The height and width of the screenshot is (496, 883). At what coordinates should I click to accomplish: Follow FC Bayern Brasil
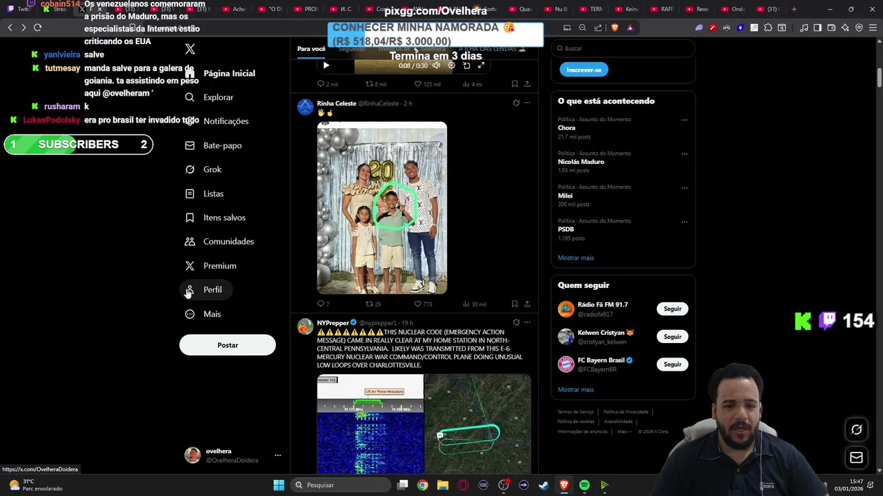coord(673,364)
